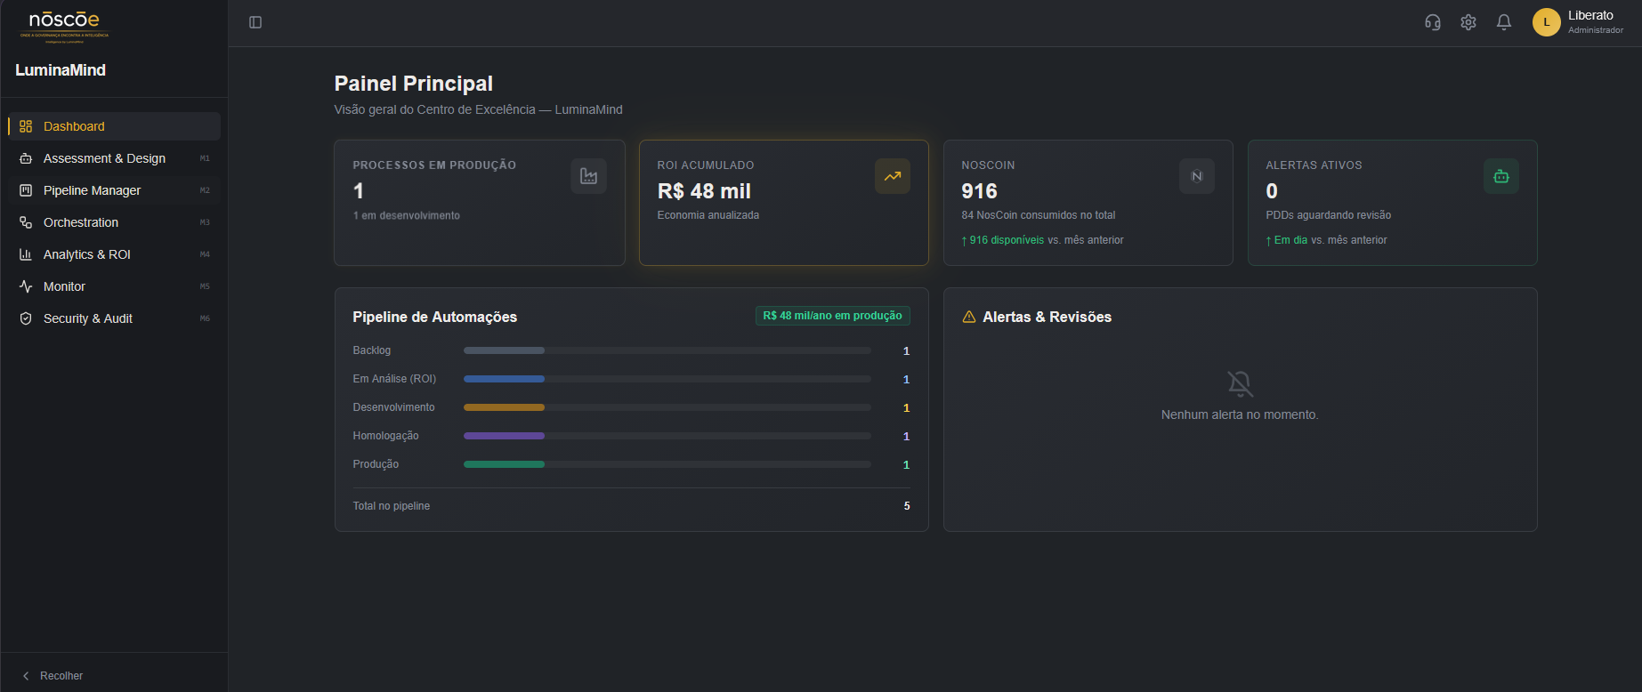The height and width of the screenshot is (692, 1642).
Task: Open the ROI Acumulado card
Action: tap(784, 203)
